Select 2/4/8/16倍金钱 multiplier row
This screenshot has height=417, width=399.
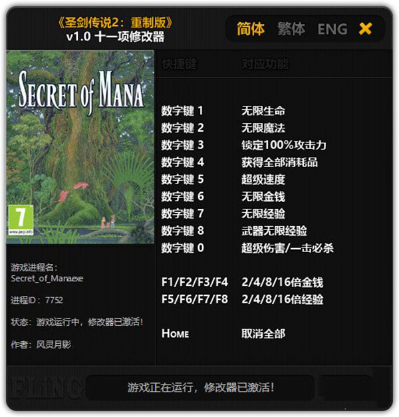pyautogui.click(x=242, y=282)
